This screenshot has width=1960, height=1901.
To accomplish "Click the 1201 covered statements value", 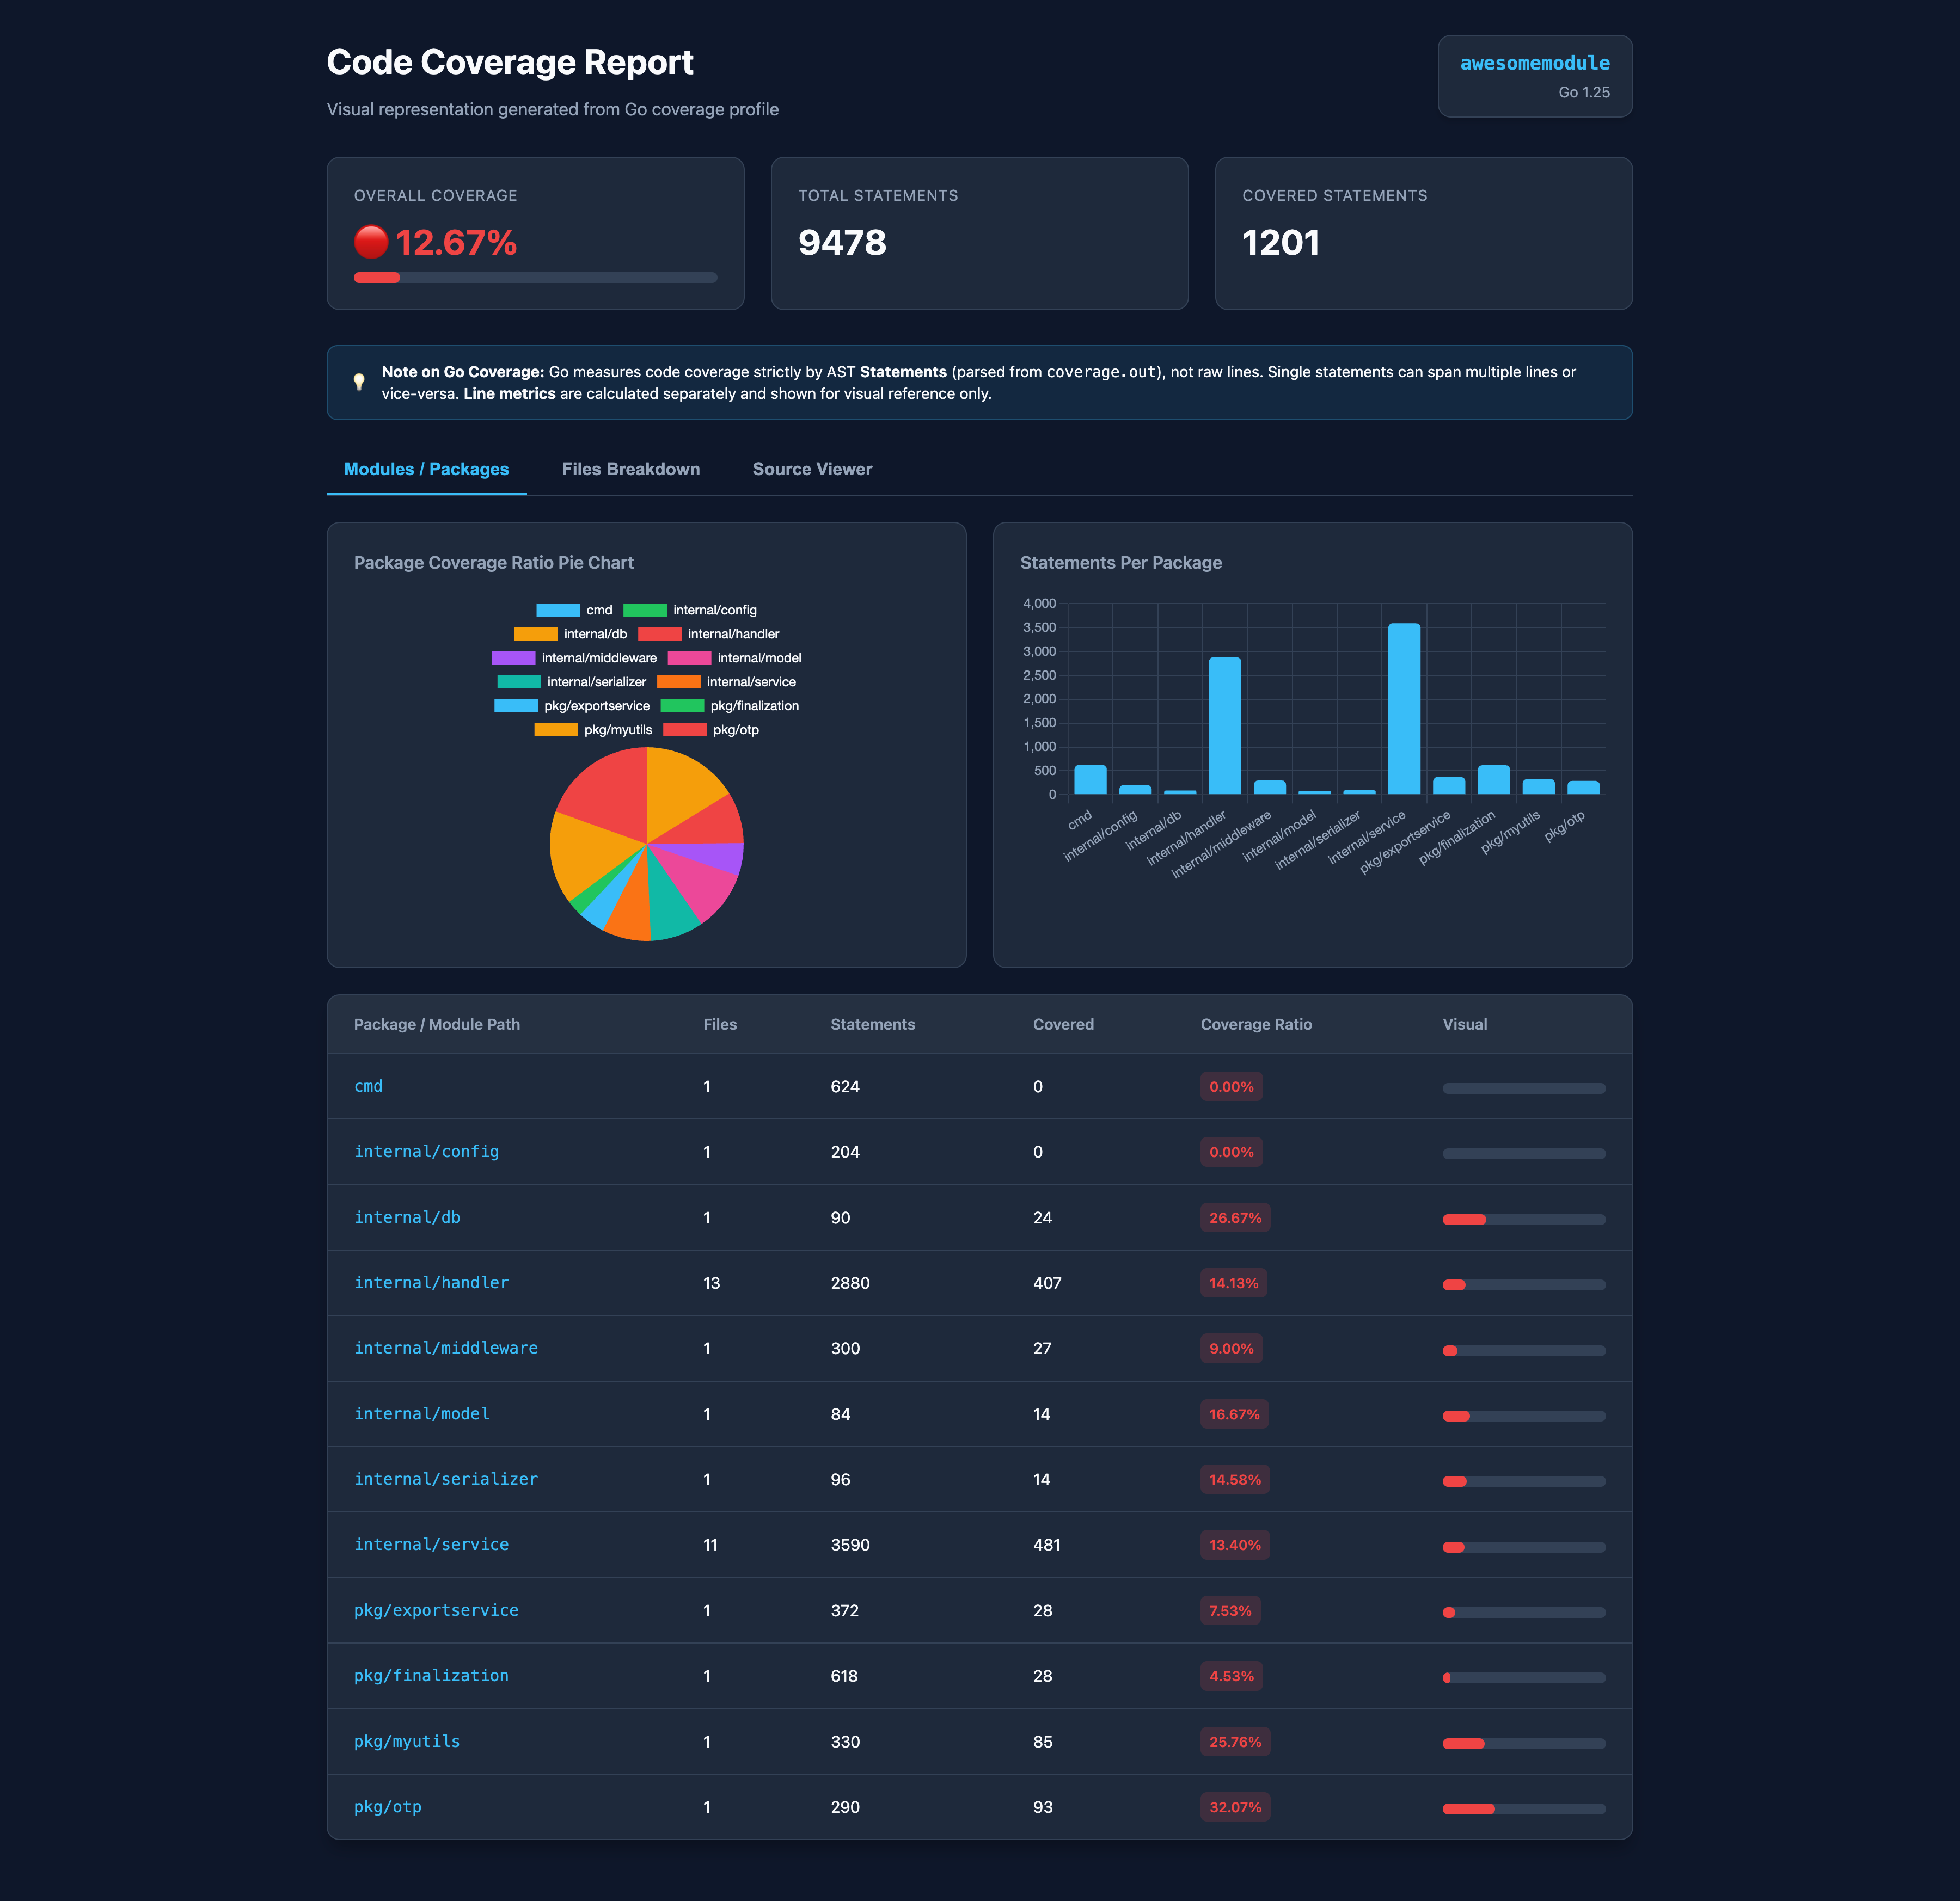I will click(x=1280, y=242).
